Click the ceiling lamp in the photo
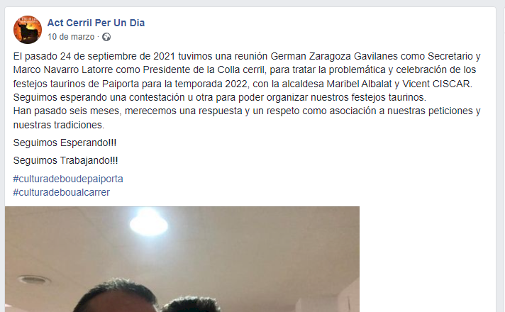505x312 pixels. (149, 225)
